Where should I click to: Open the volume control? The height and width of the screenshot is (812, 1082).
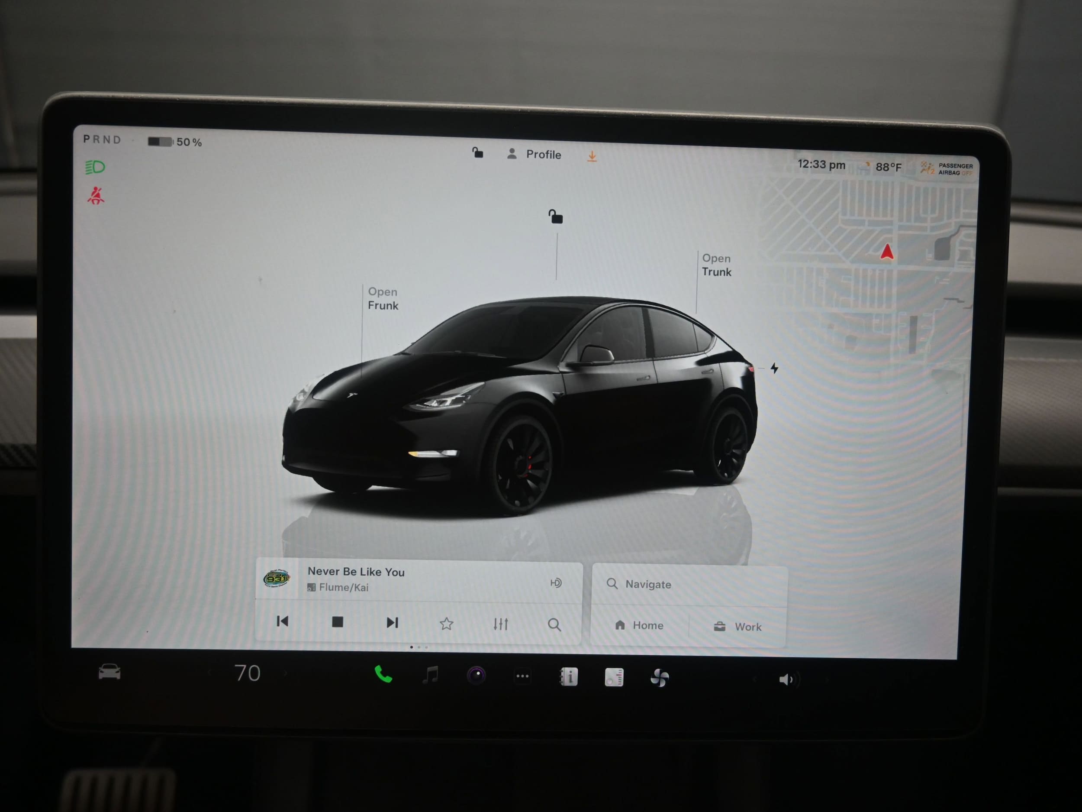pyautogui.click(x=786, y=679)
